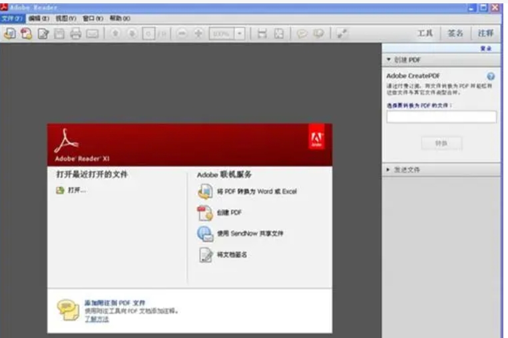
Task: Click the yellow comment bubbles tip icon
Action: pyautogui.click(x=68, y=310)
